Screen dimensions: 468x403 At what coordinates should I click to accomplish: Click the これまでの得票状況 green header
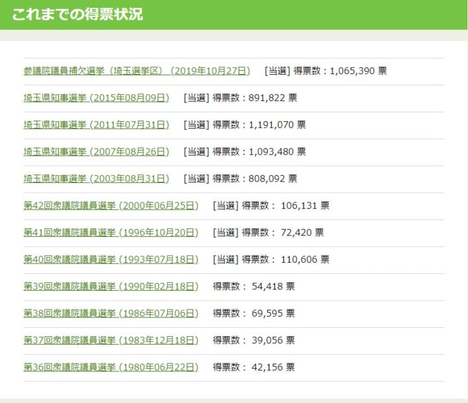77,15
